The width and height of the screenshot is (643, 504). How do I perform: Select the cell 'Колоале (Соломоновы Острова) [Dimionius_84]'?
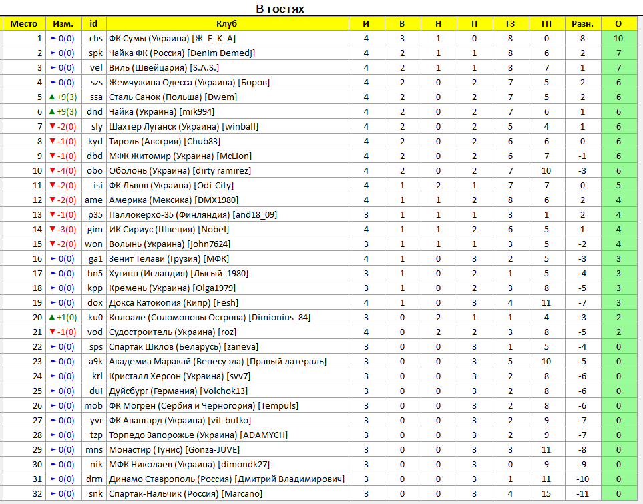228,317
